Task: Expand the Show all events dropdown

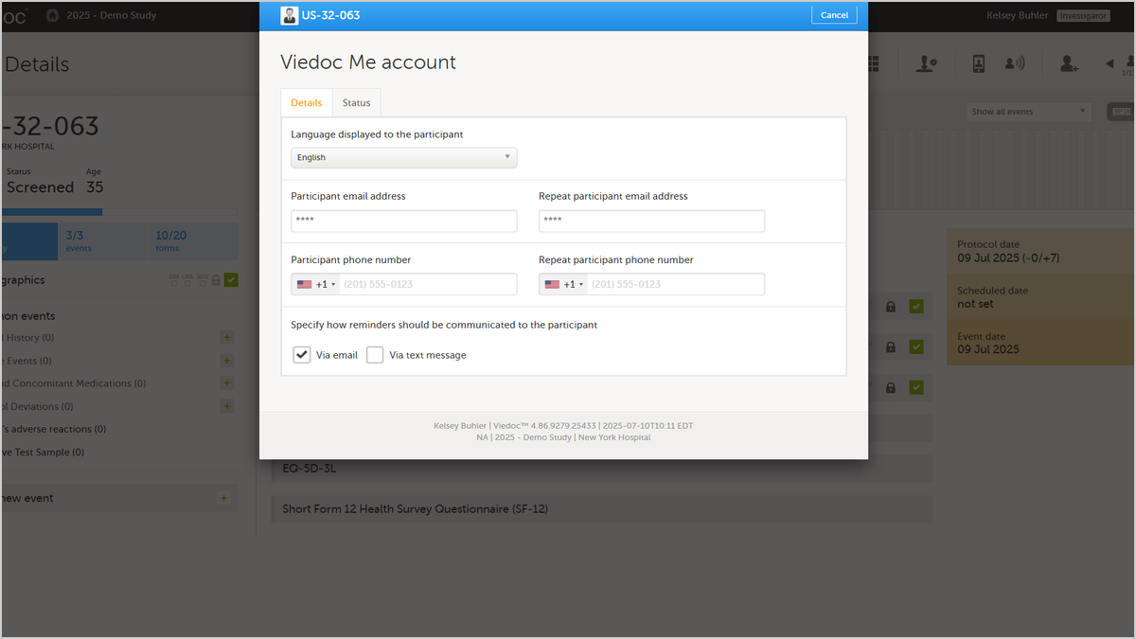Action: click(x=1029, y=112)
